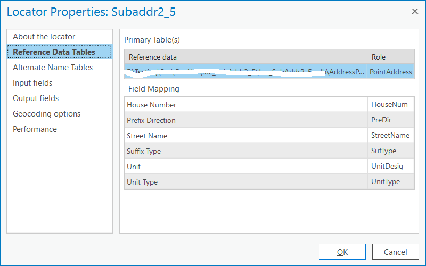This screenshot has height=266, width=426.
Task: Click the Role column header
Action: 391,57
